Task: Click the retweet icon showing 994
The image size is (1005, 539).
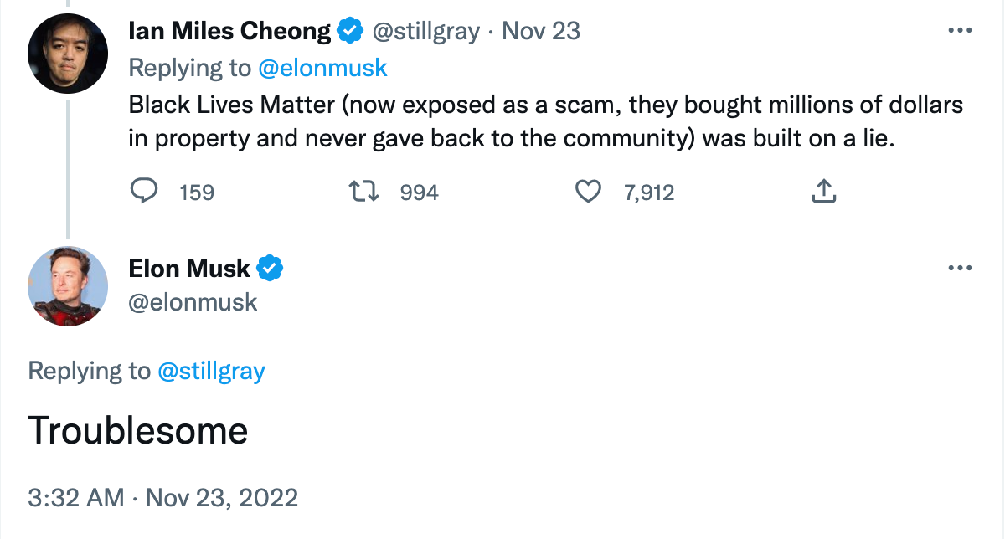Action: coord(364,191)
